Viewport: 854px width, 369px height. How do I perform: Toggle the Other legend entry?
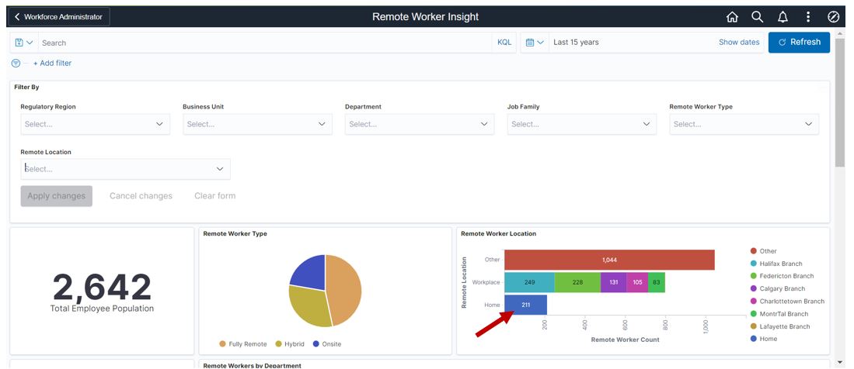764,251
